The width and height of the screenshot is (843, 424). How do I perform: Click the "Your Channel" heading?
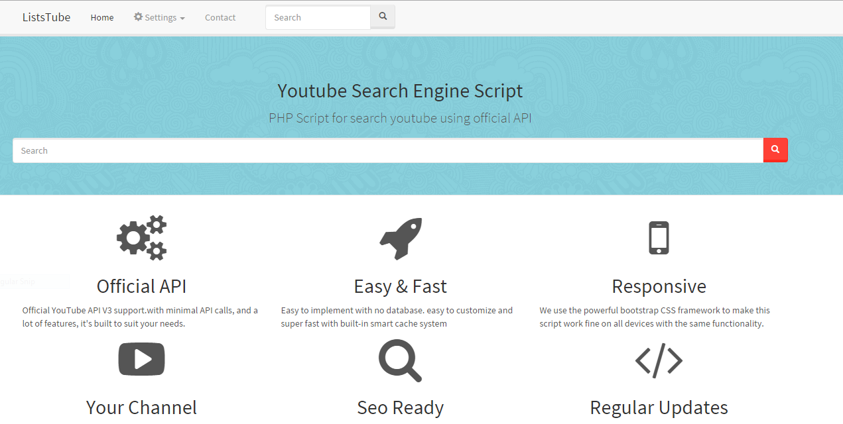pyautogui.click(x=141, y=407)
